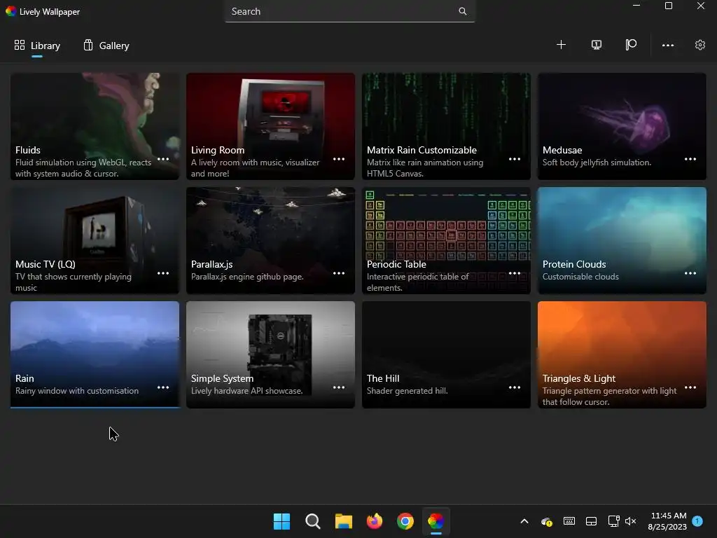
Task: Select the Medusae jellyfish thumbnail
Action: (622, 126)
